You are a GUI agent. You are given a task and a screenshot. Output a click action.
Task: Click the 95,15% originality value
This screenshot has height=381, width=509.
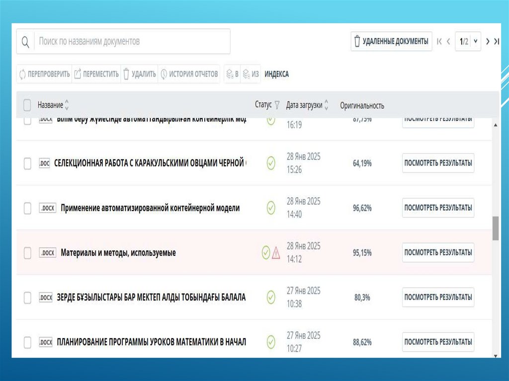pyautogui.click(x=362, y=253)
